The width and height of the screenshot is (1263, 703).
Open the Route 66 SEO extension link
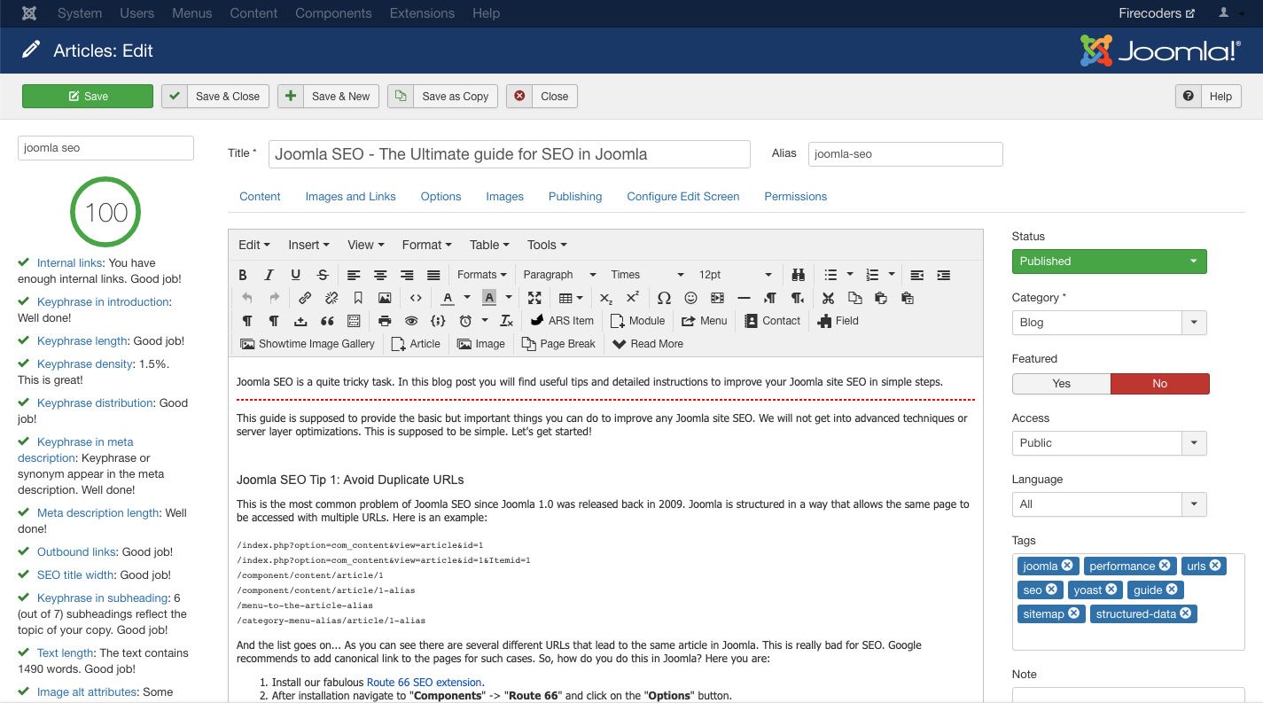pos(425,683)
